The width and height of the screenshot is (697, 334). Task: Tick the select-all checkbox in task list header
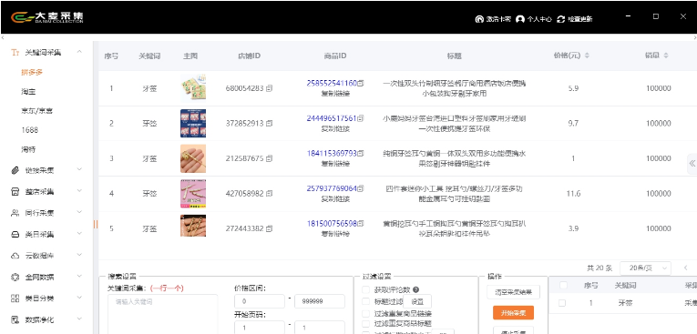563,285
